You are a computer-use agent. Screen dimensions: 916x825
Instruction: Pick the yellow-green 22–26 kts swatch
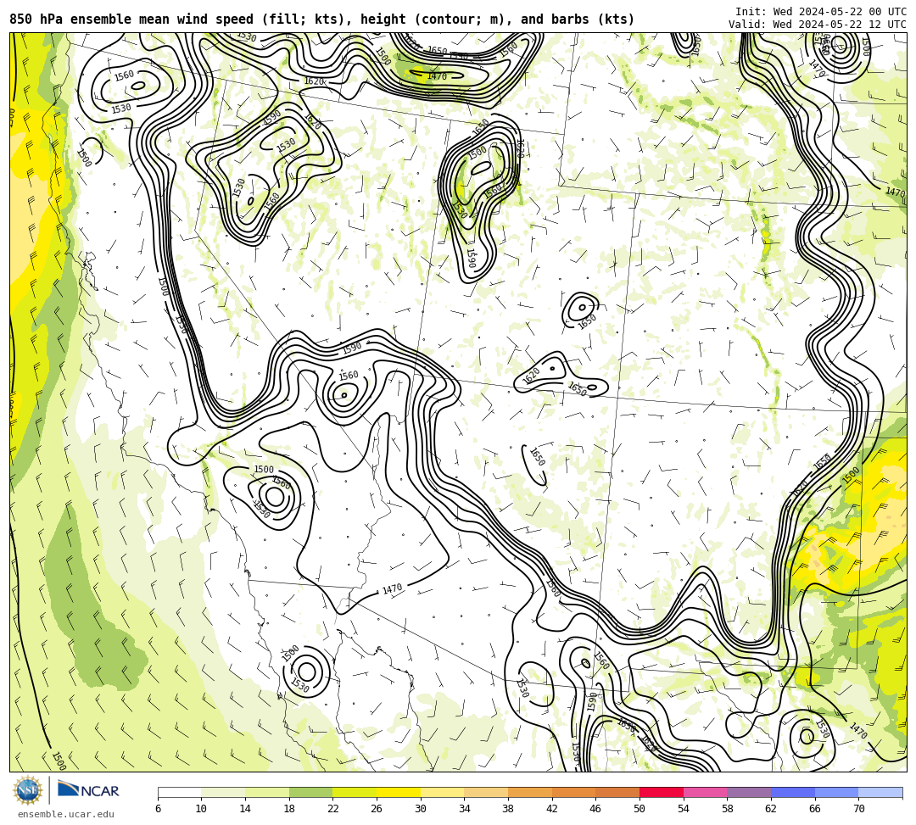(355, 792)
